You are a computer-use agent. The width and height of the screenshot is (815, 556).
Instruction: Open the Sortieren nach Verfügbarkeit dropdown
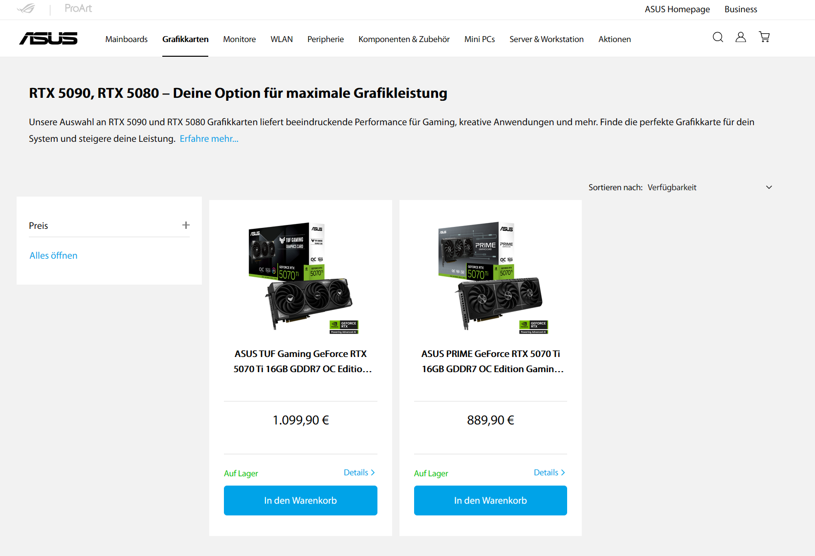point(681,187)
